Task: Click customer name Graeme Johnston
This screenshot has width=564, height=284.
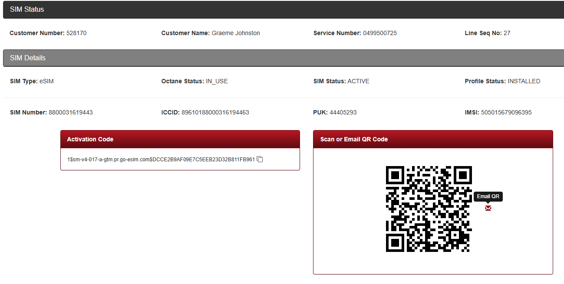Action: tap(236, 33)
